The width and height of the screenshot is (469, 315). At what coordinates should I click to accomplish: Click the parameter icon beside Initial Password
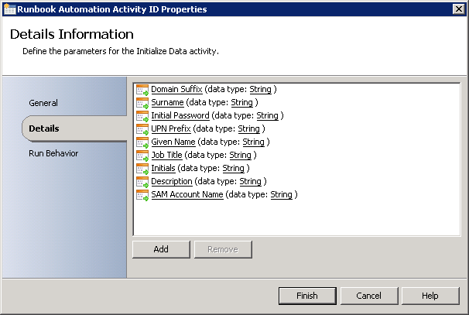(x=142, y=116)
